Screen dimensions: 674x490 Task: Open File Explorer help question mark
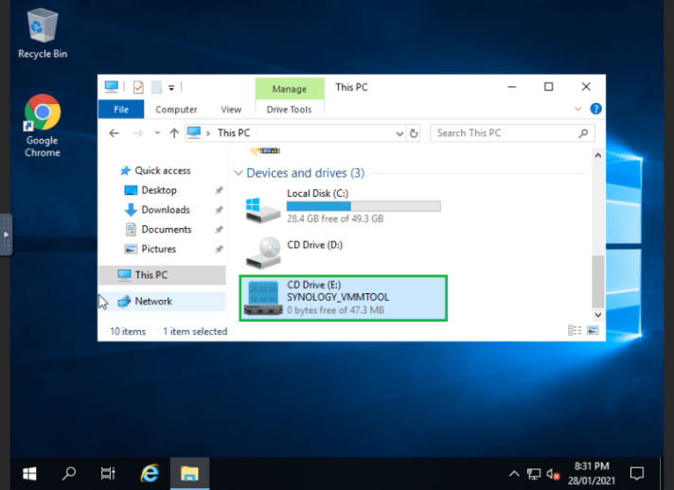tap(595, 110)
